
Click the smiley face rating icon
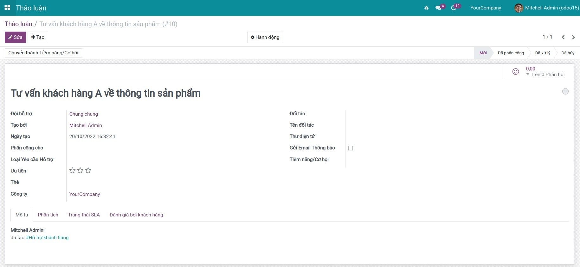[x=516, y=72]
